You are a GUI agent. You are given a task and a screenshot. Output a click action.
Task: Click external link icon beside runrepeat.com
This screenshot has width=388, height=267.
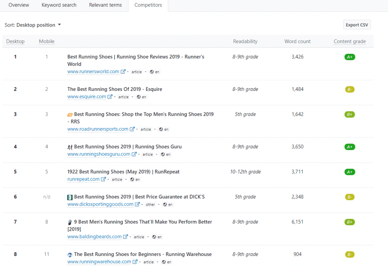[103, 179]
